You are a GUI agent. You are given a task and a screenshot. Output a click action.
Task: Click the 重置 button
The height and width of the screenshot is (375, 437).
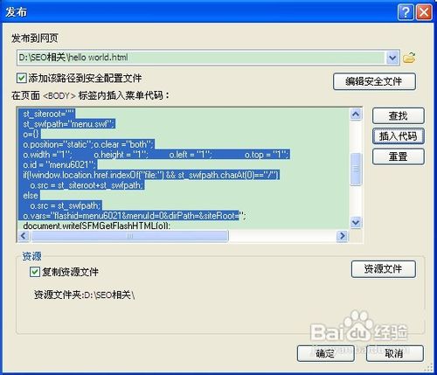click(398, 156)
